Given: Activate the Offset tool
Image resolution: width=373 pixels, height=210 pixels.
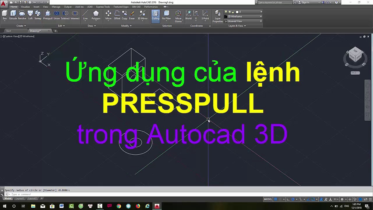Looking at the screenshot, I should 117,15.
